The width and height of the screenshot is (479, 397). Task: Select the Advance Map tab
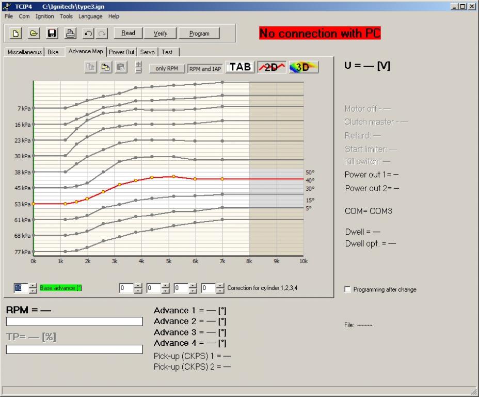pyautogui.click(x=86, y=51)
